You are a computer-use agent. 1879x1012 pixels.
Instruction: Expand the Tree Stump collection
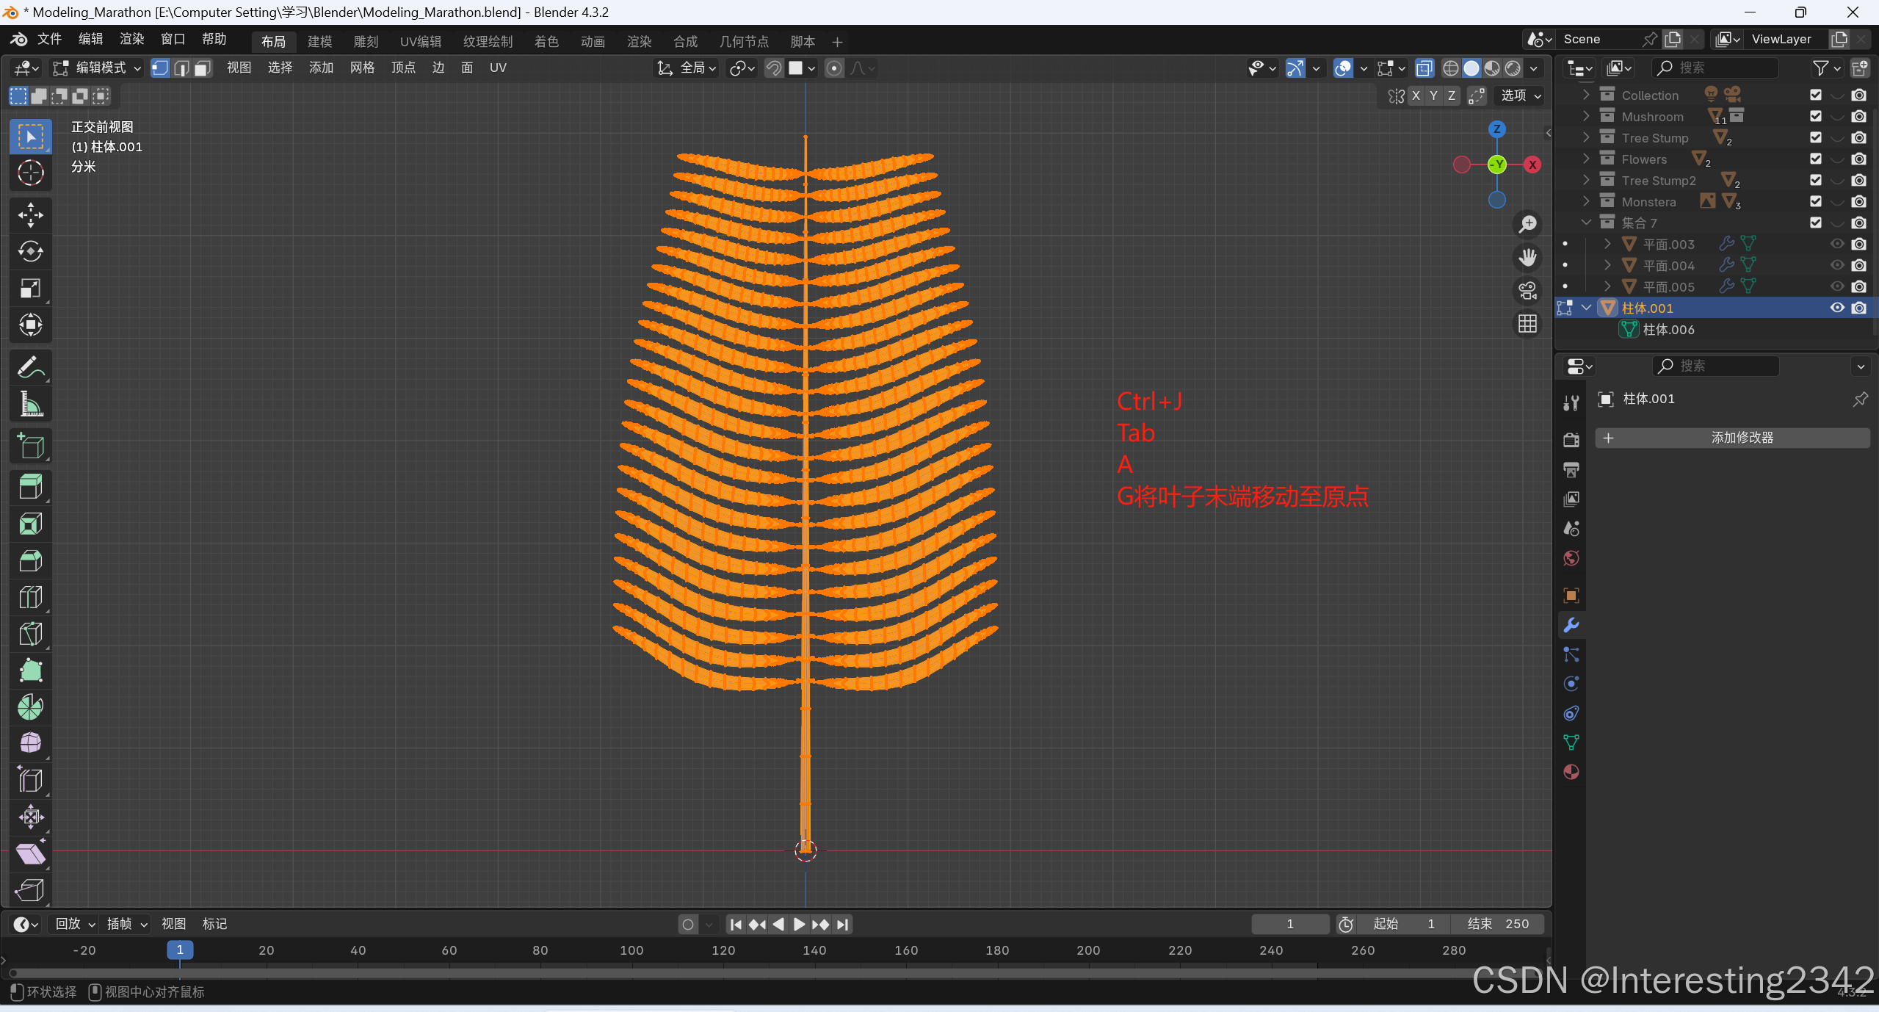pos(1586,137)
